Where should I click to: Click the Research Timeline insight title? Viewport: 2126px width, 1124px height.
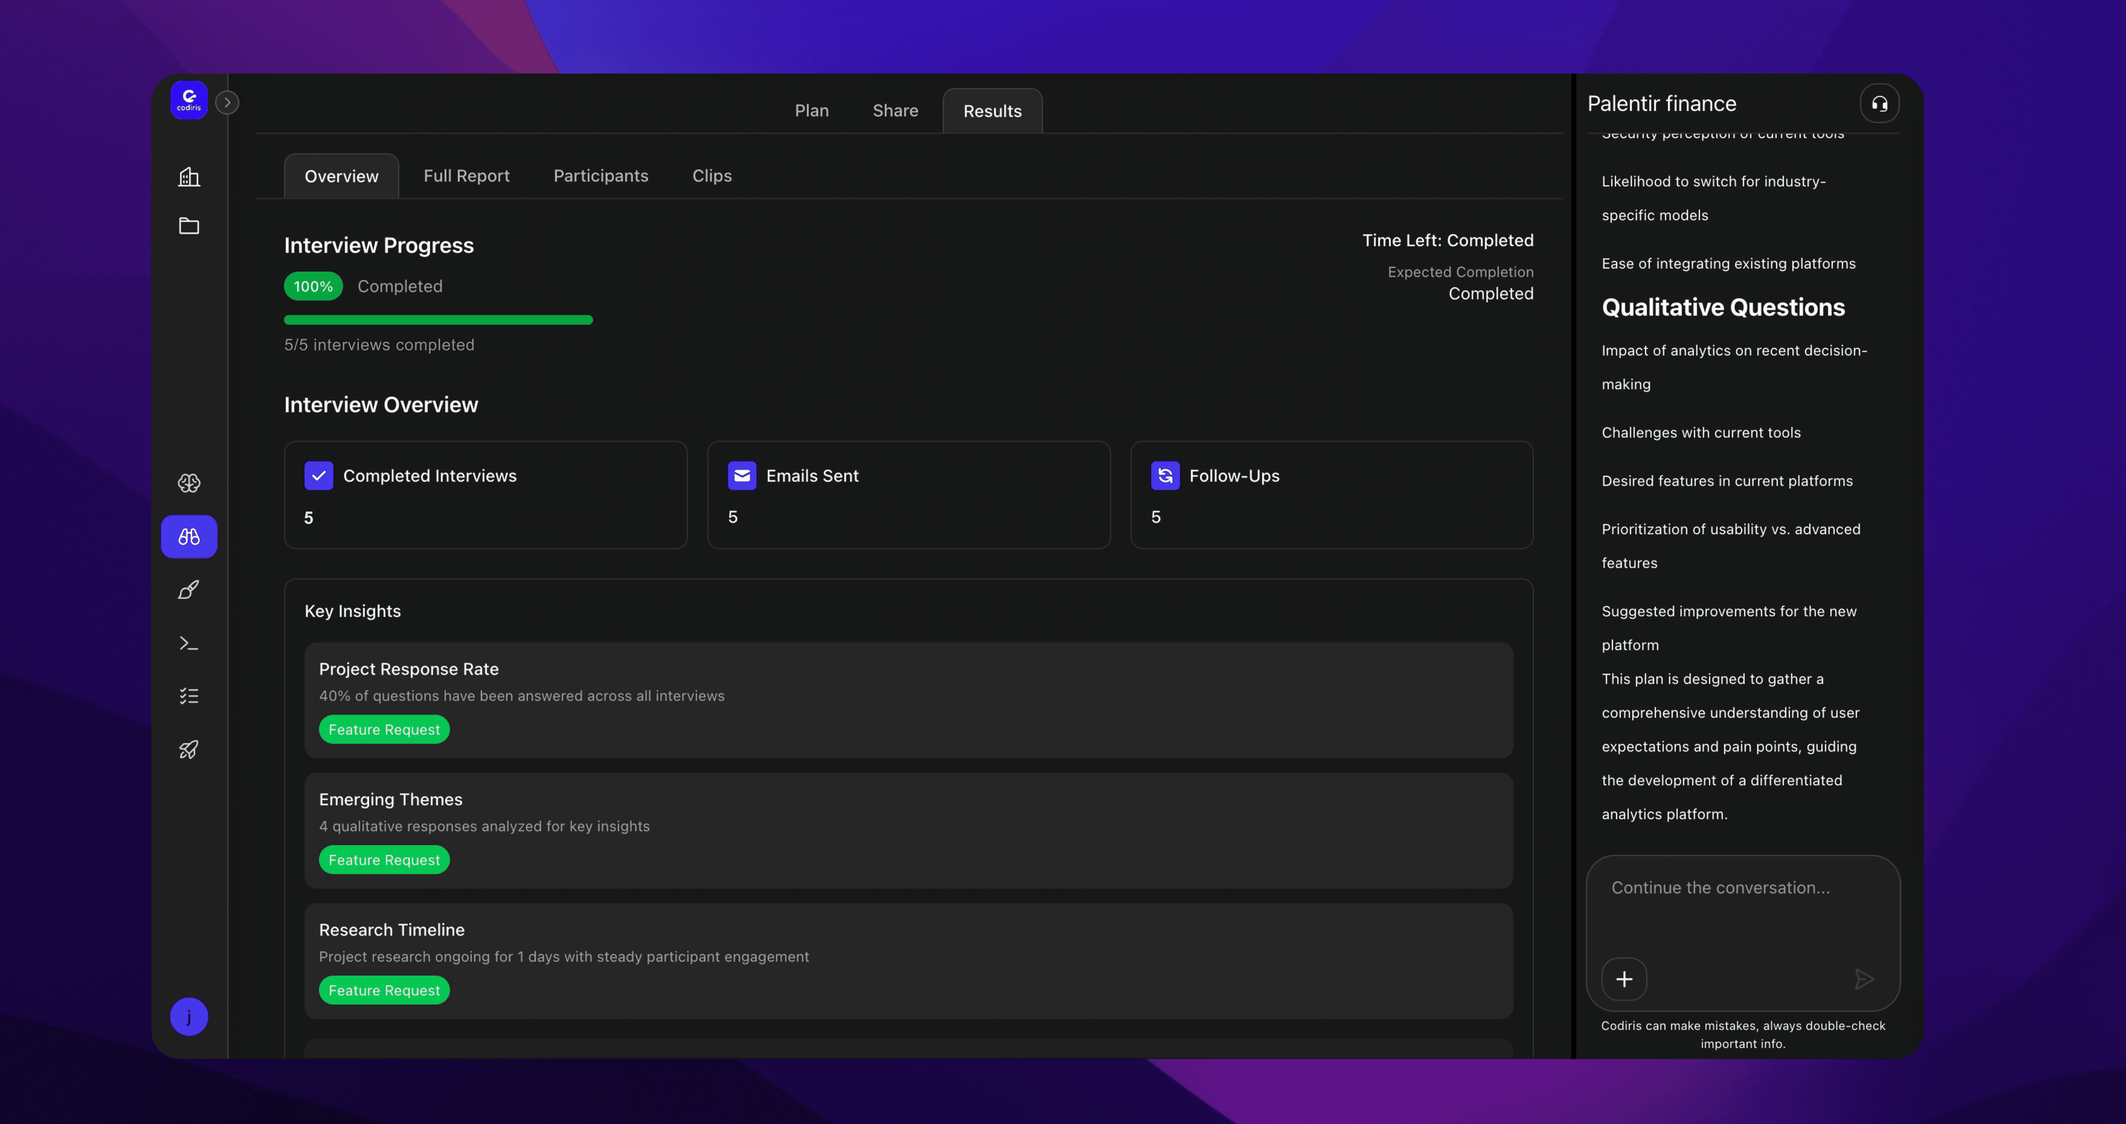(391, 930)
